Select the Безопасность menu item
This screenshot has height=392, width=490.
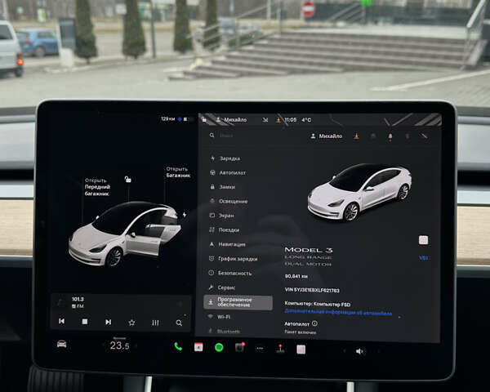point(230,273)
